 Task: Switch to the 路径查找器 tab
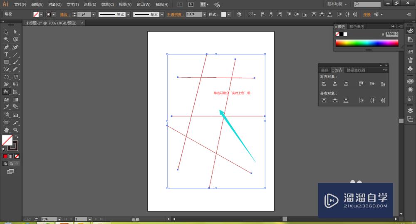pyautogui.click(x=356, y=70)
